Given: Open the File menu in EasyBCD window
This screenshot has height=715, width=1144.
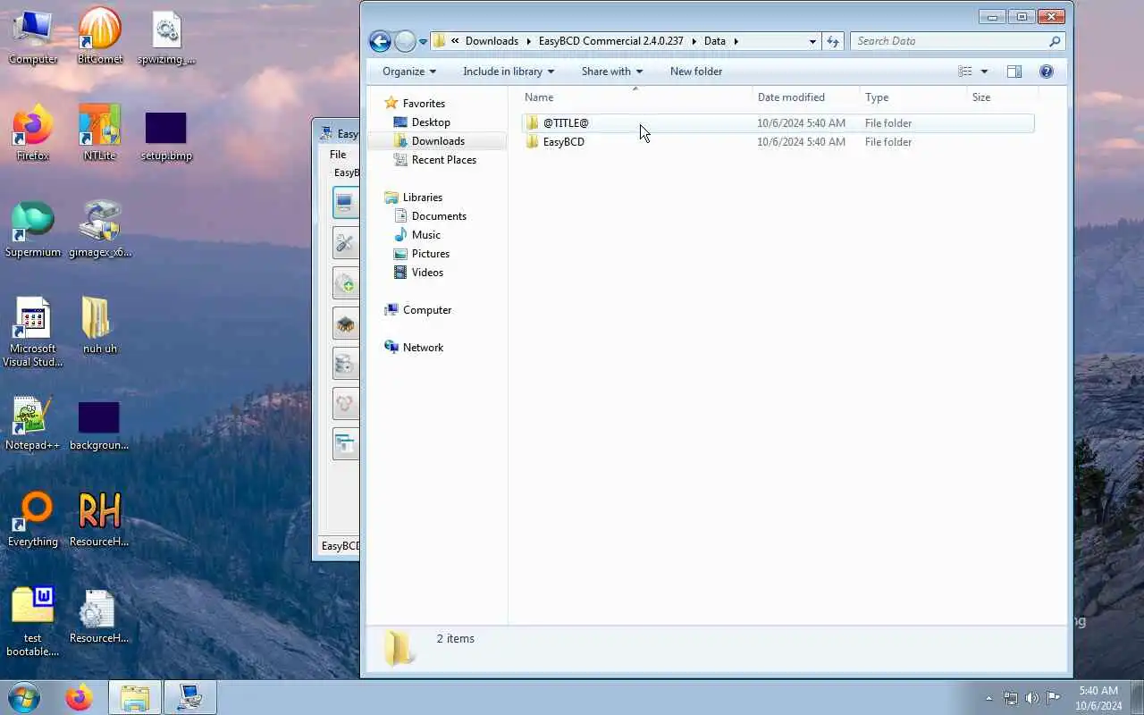Looking at the screenshot, I should pos(338,155).
